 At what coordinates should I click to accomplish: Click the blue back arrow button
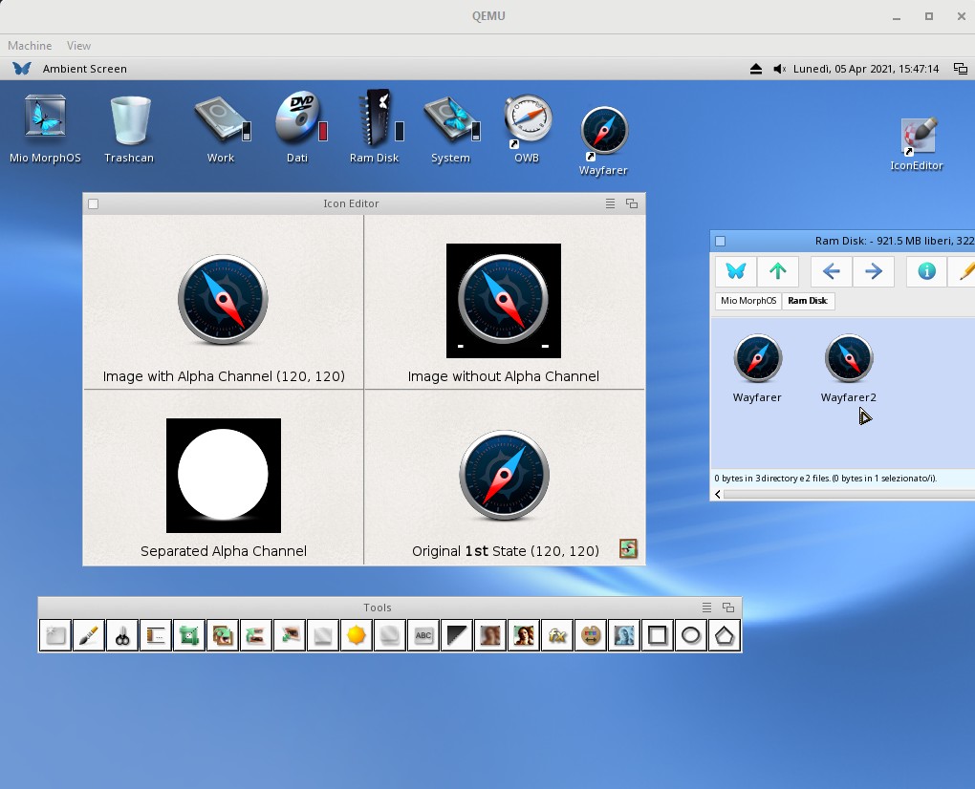pos(832,271)
